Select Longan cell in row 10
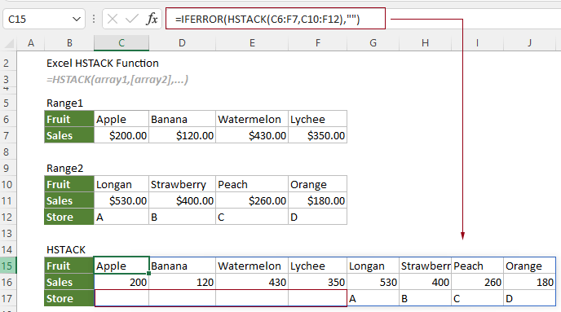The height and width of the screenshot is (312, 561). (x=121, y=184)
